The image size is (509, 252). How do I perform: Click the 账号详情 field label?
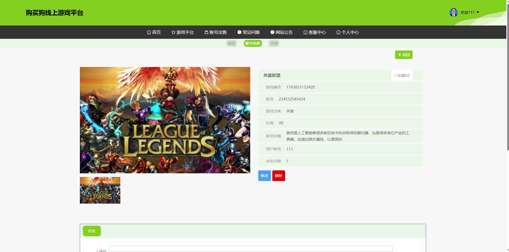pyautogui.click(x=273, y=136)
